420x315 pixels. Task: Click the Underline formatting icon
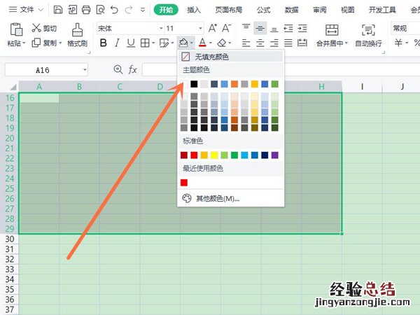click(x=133, y=43)
